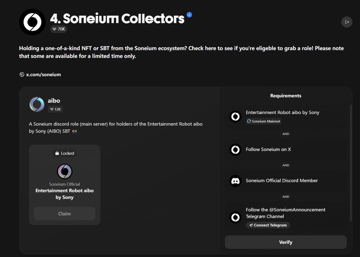Viewport: 360px width, 257px height.
Task: Open the x.com/soneium link
Action: click(40, 75)
